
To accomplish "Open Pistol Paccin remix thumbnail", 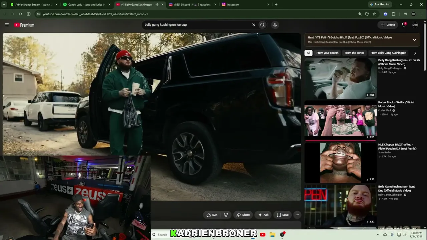I will click(x=340, y=163).
